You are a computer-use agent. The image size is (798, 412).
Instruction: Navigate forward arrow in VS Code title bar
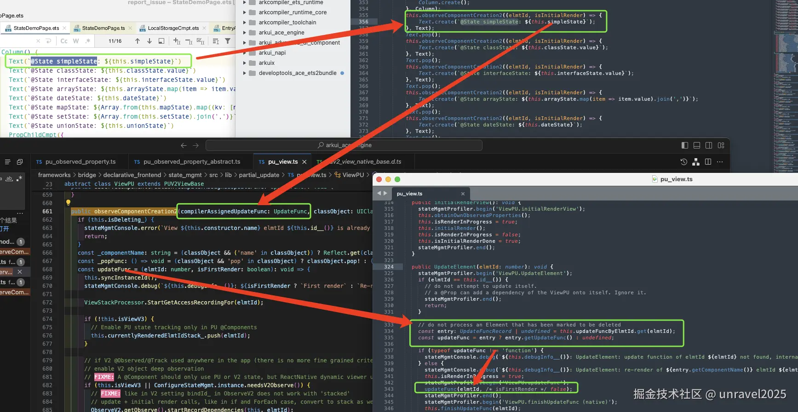195,145
